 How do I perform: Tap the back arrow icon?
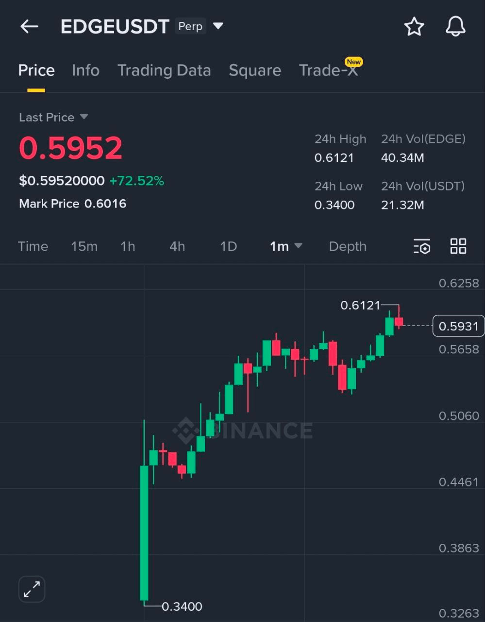(29, 26)
